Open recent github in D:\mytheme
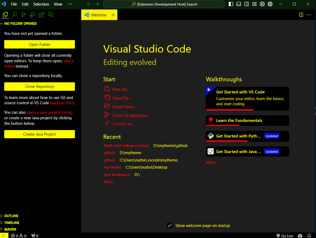This screenshot has height=238, width=316. tap(109, 153)
